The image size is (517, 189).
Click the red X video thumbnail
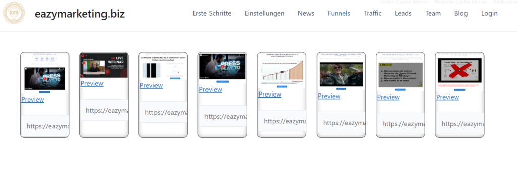click(x=459, y=70)
